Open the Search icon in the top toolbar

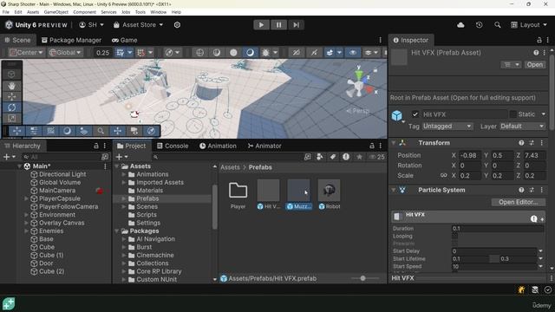497,25
